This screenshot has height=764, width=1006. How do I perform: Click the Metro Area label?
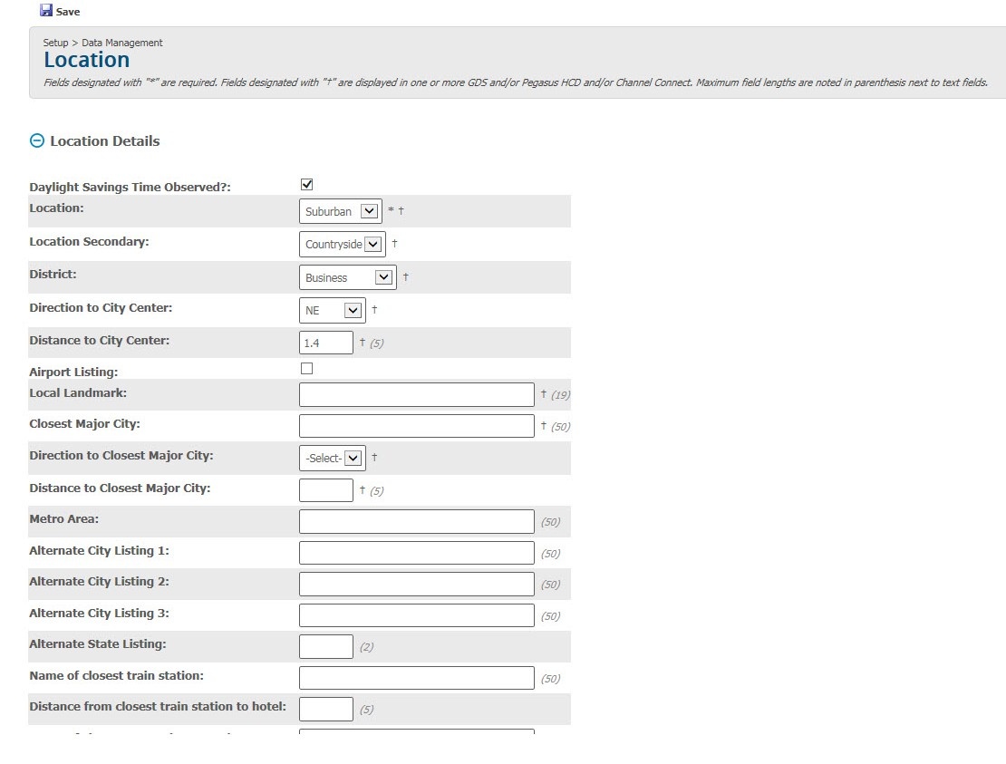pos(64,518)
